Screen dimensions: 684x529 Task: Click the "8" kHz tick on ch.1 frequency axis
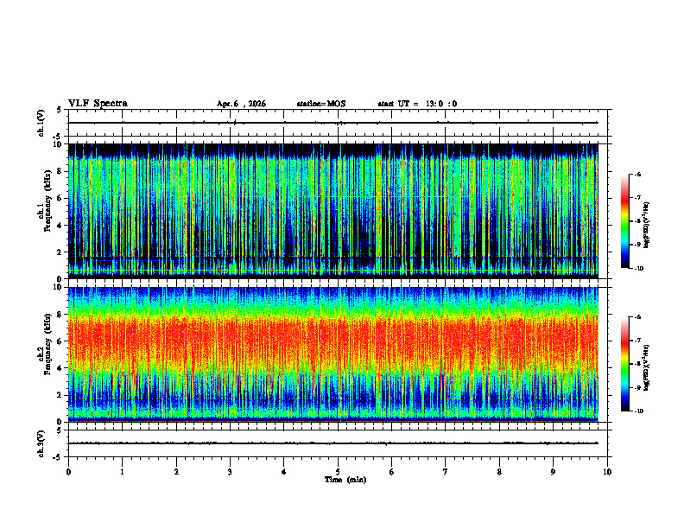(60, 171)
